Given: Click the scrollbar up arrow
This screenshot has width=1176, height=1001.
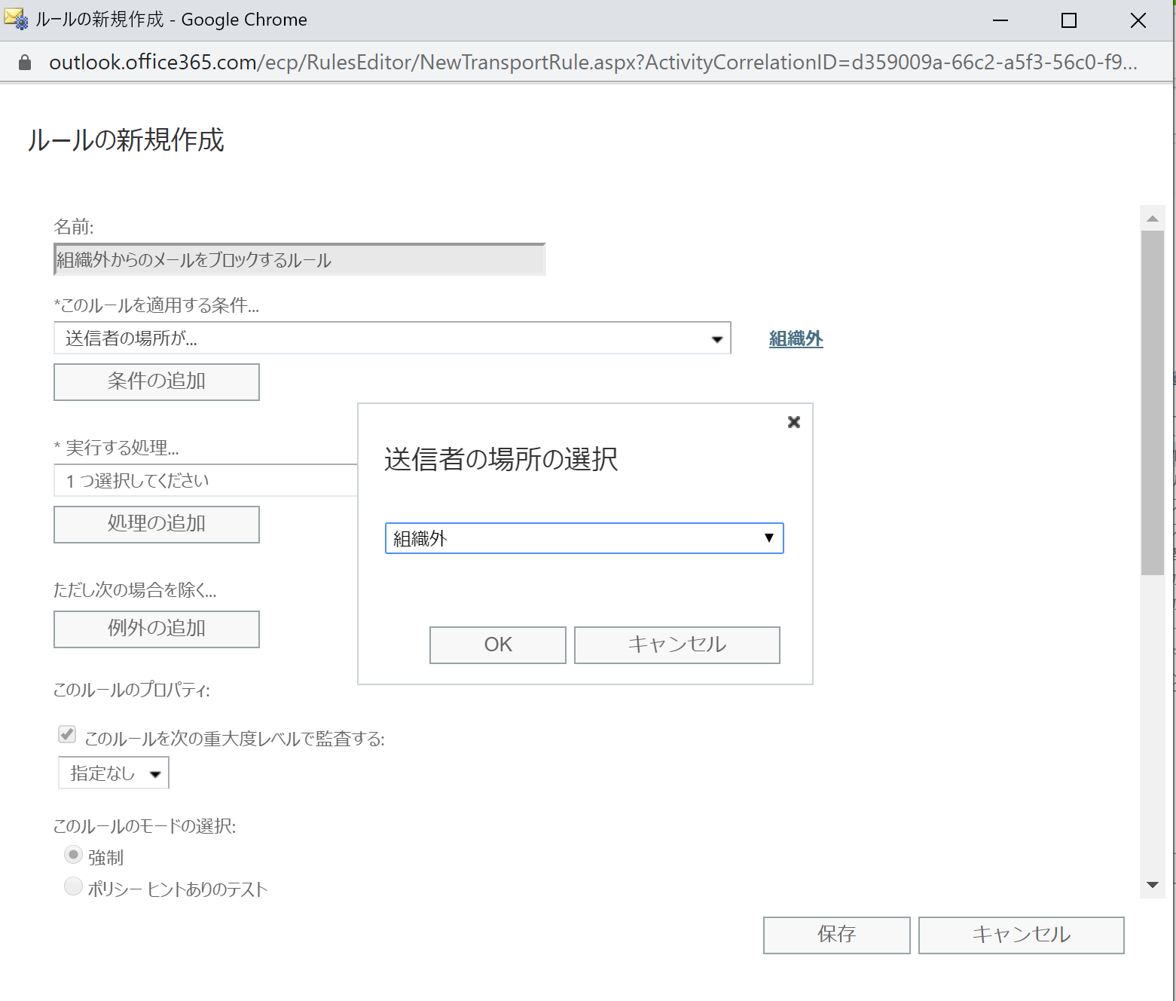Looking at the screenshot, I should [x=1153, y=219].
